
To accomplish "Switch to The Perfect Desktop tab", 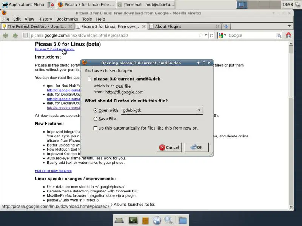I will click(x=37, y=26).
